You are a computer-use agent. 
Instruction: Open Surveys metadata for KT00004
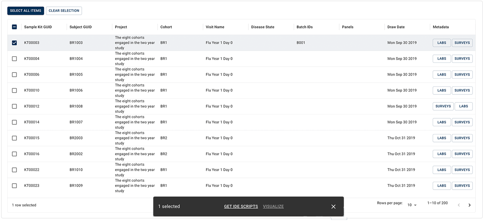point(462,59)
